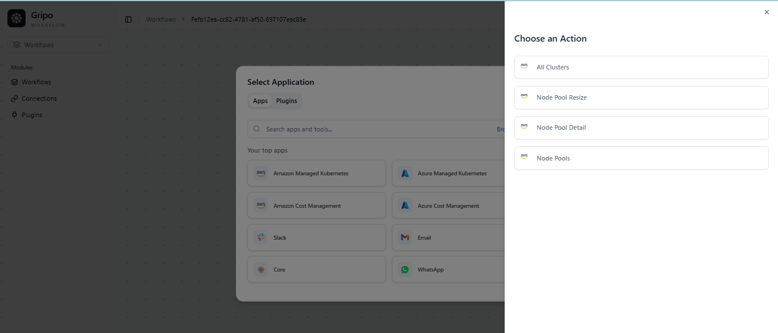The width and height of the screenshot is (778, 333).
Task: Pick the Node Pool Detail action
Action: (x=641, y=128)
